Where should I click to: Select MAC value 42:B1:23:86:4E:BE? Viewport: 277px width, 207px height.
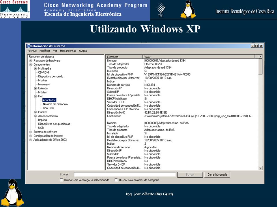[156, 112]
